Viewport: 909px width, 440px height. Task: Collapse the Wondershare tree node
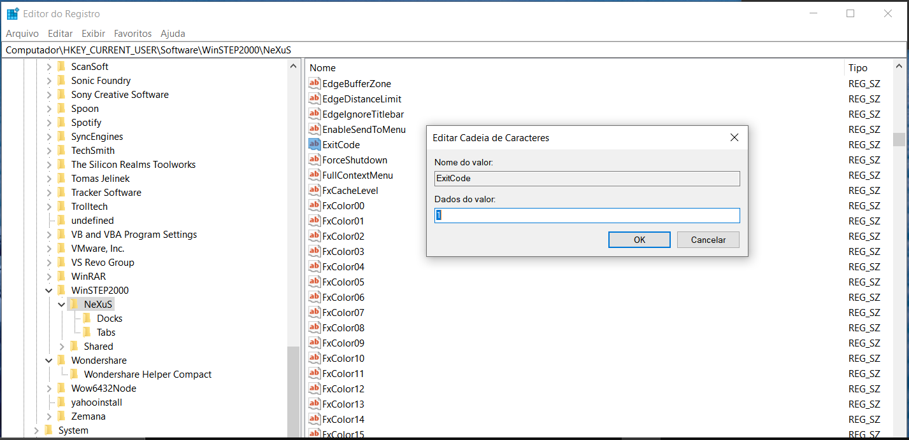tap(49, 361)
